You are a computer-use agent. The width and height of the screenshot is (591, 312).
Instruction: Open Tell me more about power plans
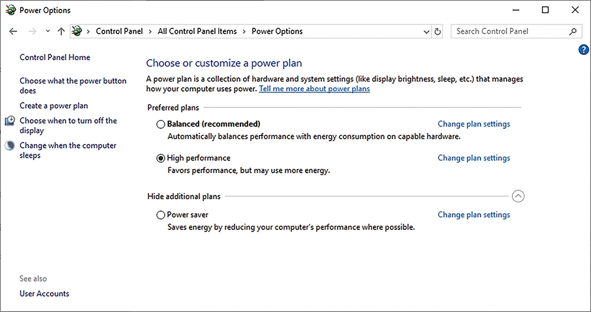point(314,89)
